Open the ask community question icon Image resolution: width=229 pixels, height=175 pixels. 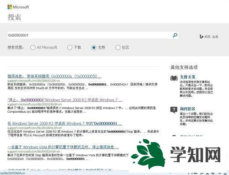(x=174, y=110)
